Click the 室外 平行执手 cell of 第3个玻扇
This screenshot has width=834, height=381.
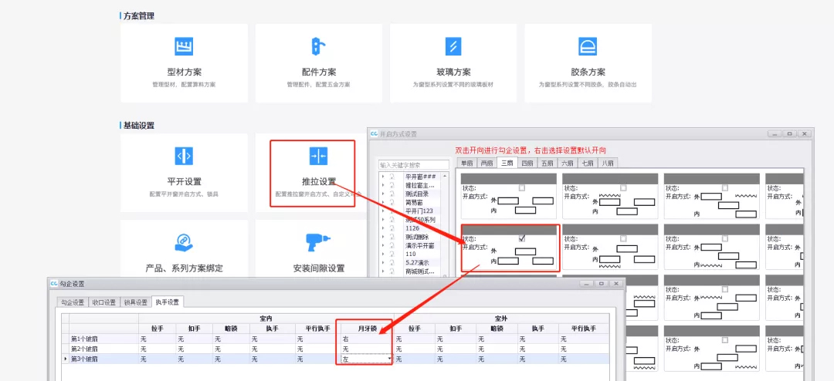click(585, 359)
